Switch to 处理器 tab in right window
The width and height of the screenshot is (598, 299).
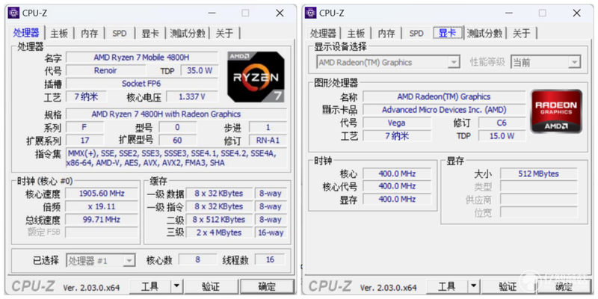click(323, 34)
